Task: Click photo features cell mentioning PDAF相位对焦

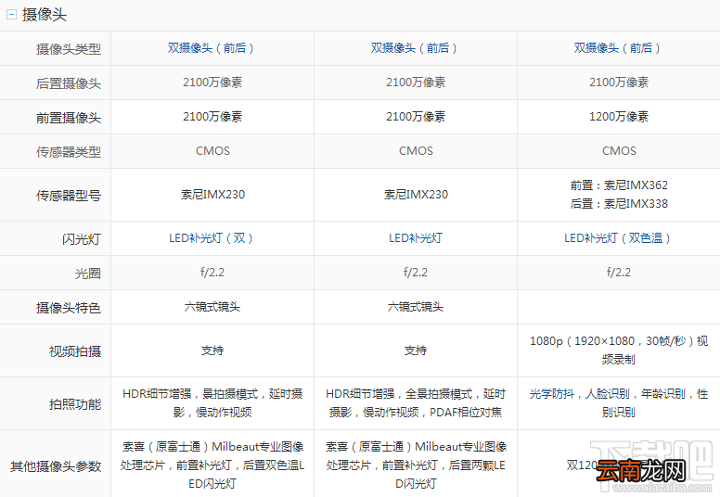Action: (x=416, y=403)
